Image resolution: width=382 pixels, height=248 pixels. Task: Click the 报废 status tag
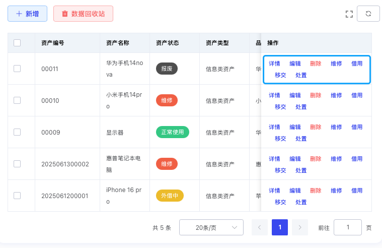pyautogui.click(x=167, y=69)
